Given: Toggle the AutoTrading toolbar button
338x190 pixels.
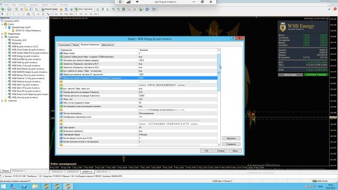Looking at the screenshot, I should pyautogui.click(x=83, y=9).
